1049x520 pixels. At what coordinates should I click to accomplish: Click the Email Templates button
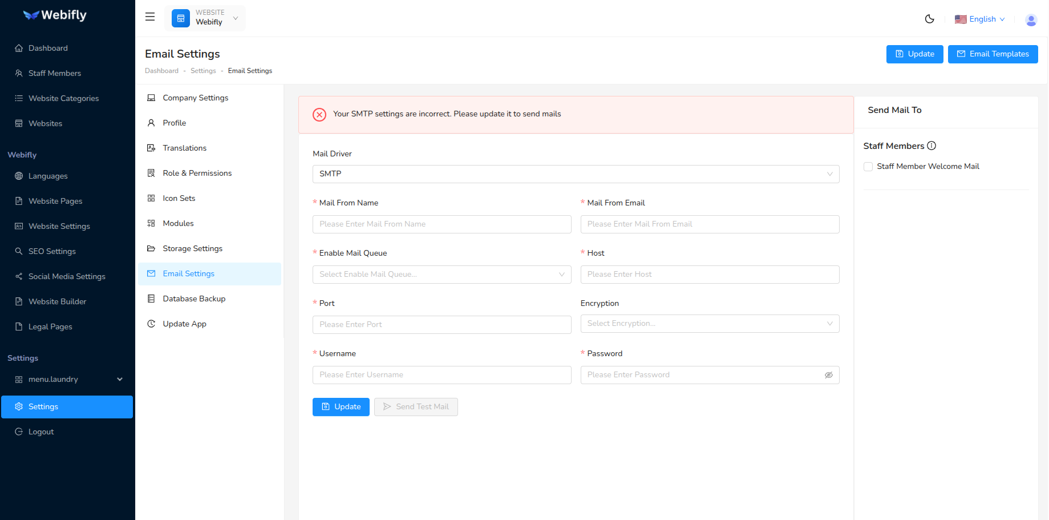[993, 54]
